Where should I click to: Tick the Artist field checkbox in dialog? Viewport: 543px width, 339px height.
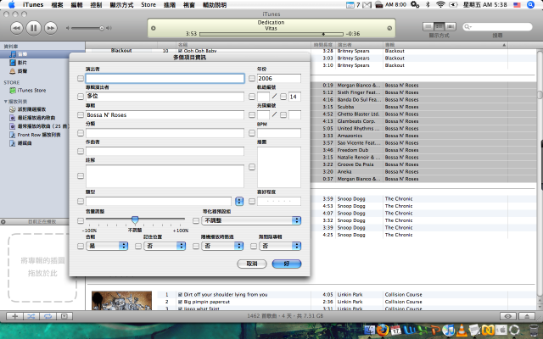[81, 79]
